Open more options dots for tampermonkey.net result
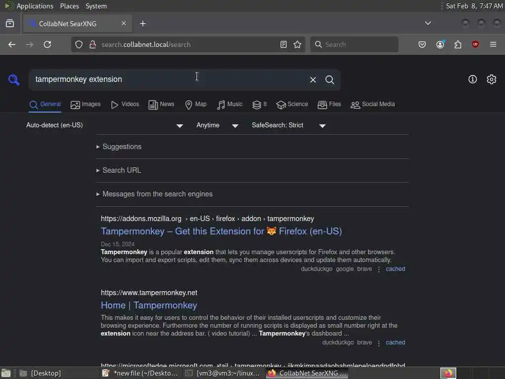This screenshot has width=505, height=379. click(x=379, y=343)
